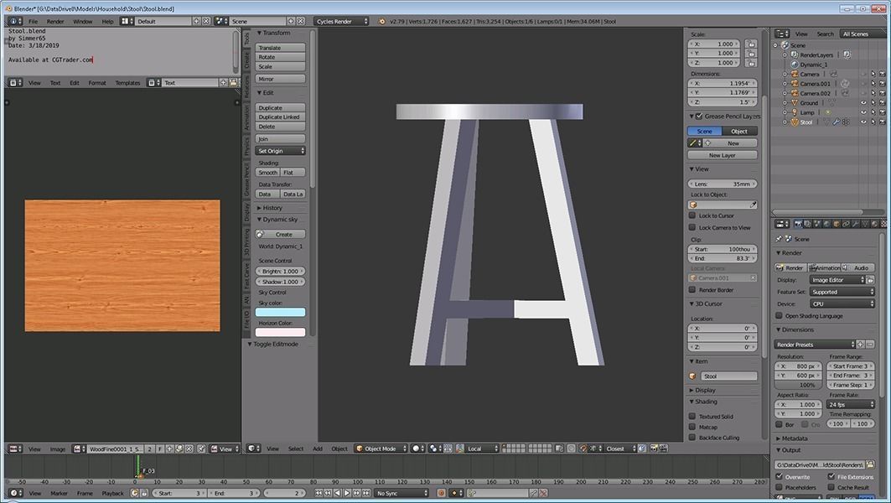Open Constraints properties tab chain icon
This screenshot has height=503, width=891.
pos(846,224)
